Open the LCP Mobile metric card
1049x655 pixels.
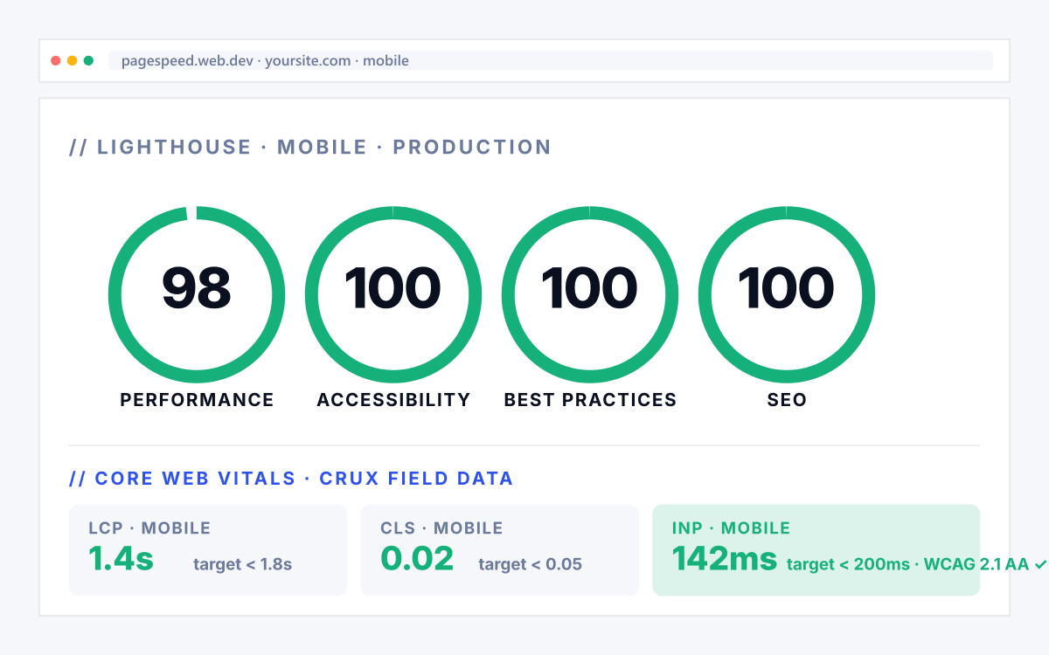point(208,550)
